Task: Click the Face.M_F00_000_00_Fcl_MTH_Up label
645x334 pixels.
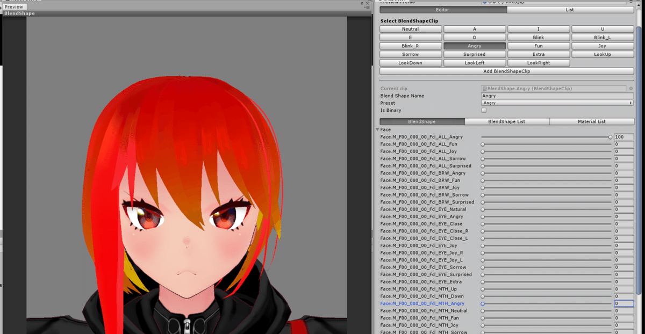Action: click(x=418, y=289)
